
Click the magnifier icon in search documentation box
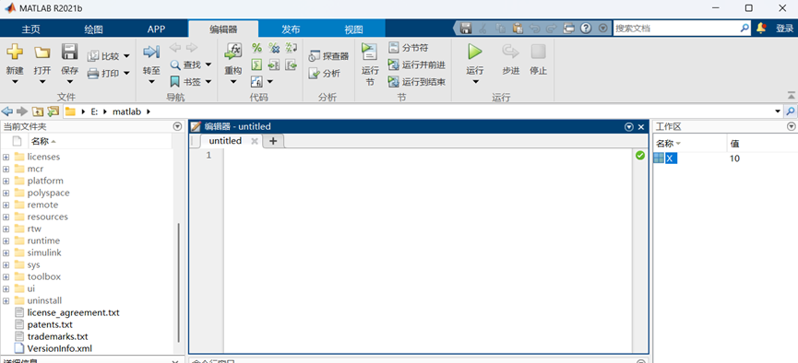(744, 29)
